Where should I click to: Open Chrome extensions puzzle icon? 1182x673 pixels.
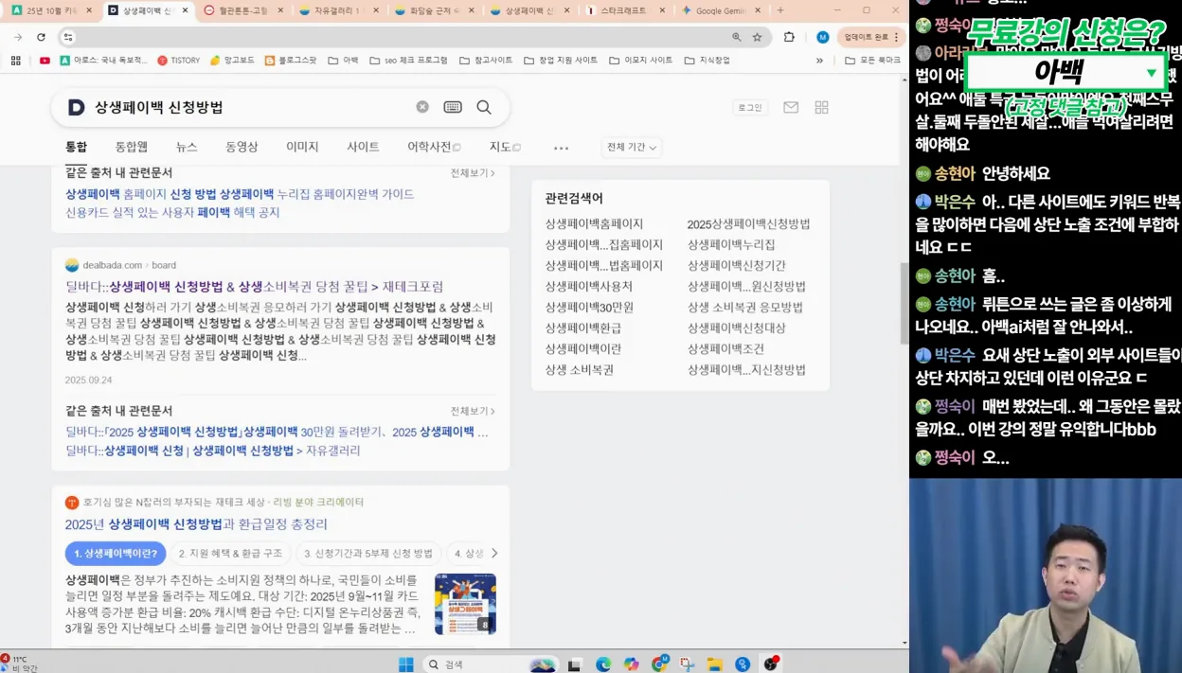click(x=789, y=37)
